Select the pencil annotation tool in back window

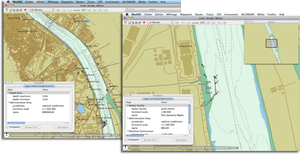click(20, 10)
